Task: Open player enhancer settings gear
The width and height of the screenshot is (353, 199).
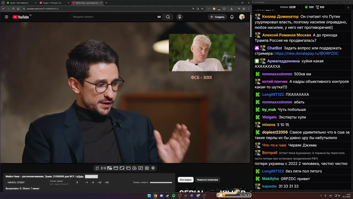Action: pos(153,168)
